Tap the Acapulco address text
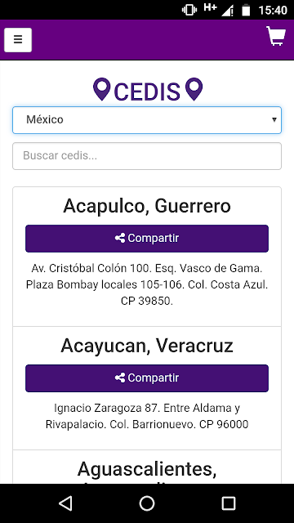The image size is (294, 523). tap(147, 284)
